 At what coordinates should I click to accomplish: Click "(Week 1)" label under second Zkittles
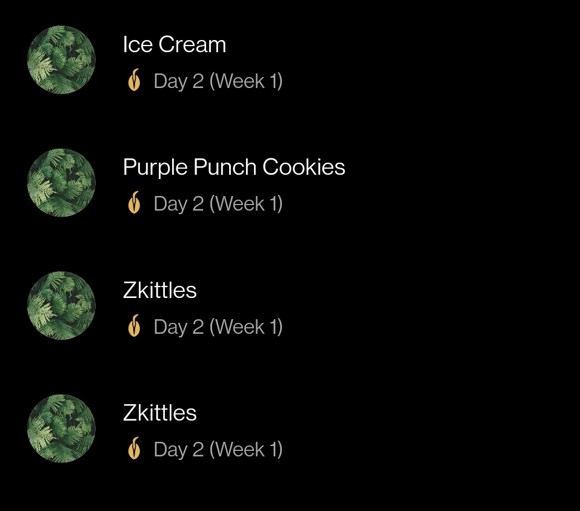(x=245, y=449)
